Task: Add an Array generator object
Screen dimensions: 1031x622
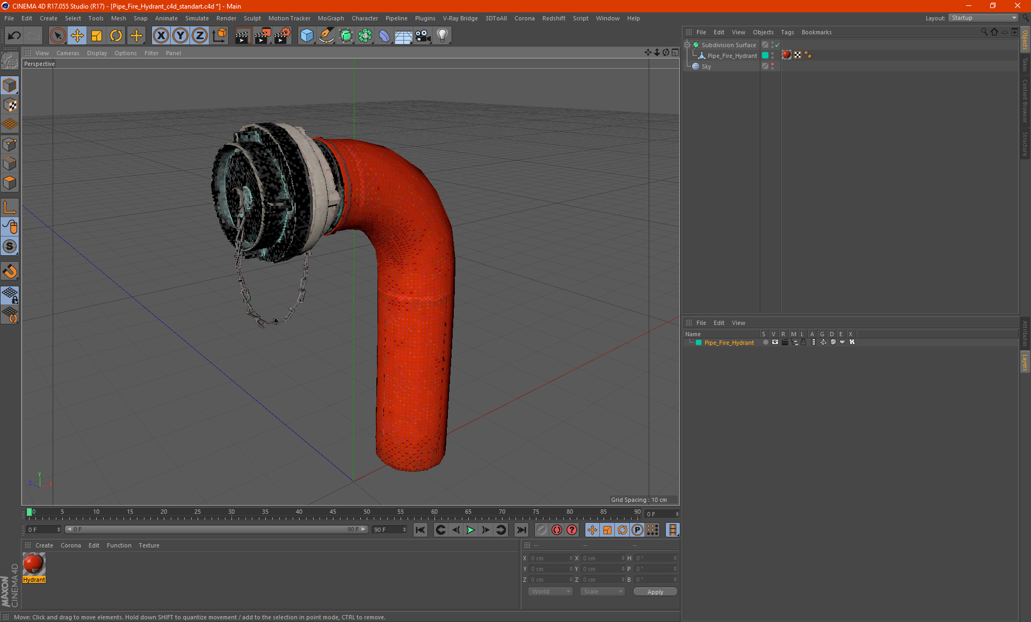Action: click(365, 36)
